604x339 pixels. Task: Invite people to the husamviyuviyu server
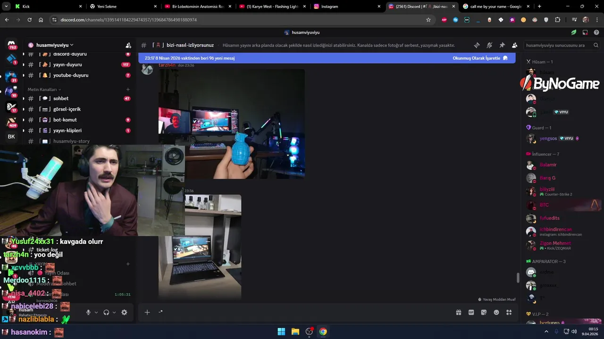[128, 45]
